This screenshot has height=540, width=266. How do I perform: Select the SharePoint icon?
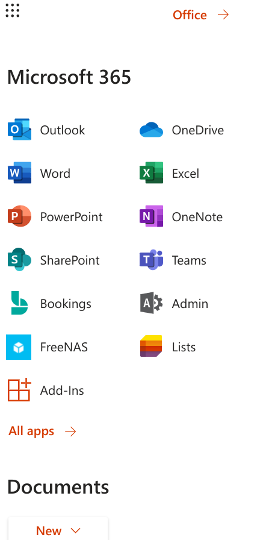click(20, 260)
